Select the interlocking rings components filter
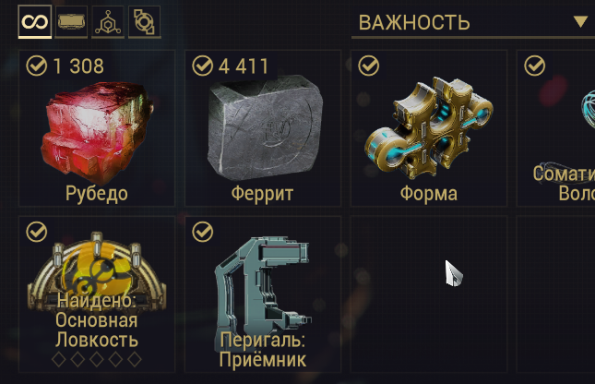This screenshot has width=595, height=384. point(144,21)
